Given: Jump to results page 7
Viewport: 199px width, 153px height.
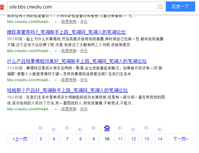Looking at the screenshot, I should (x=67, y=139).
